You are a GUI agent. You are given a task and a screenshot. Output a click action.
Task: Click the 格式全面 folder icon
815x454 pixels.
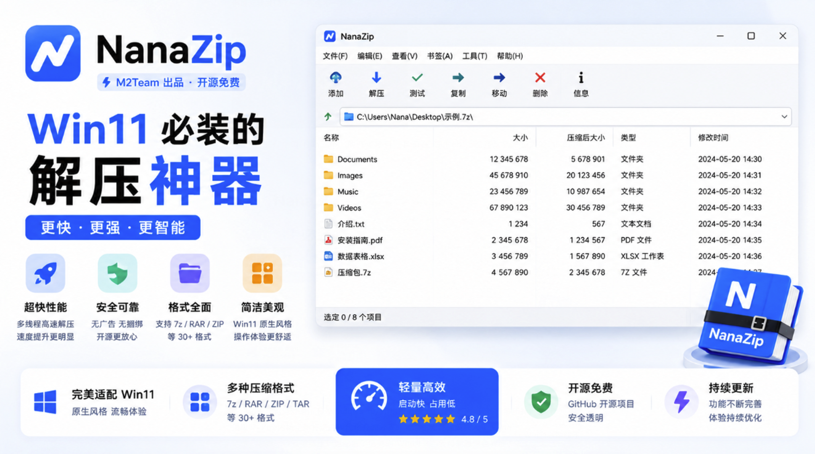190,273
